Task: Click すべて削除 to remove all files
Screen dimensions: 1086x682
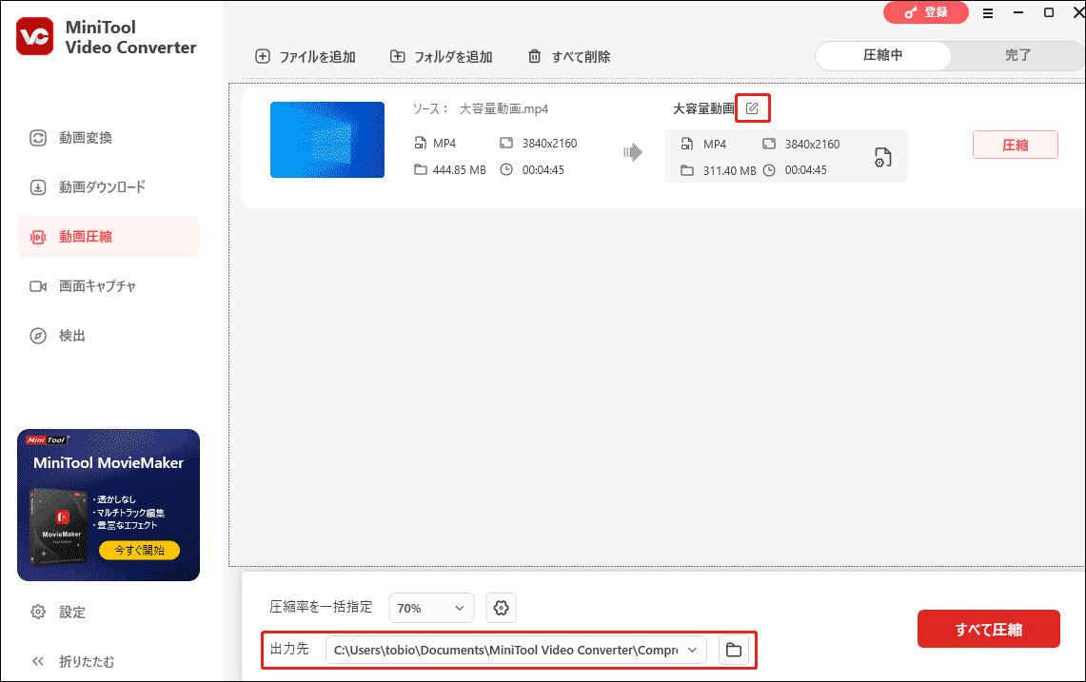Action: coord(569,57)
